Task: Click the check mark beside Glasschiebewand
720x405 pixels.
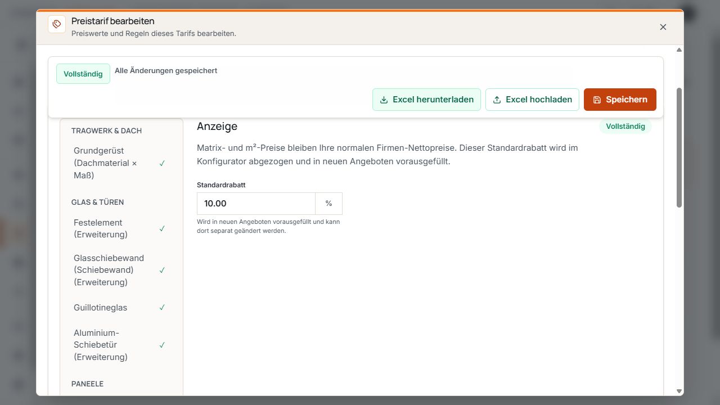Action: [x=162, y=270]
